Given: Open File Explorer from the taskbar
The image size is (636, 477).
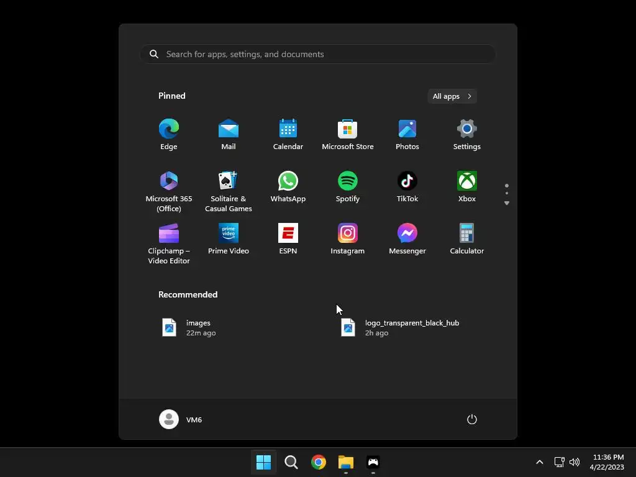Looking at the screenshot, I should point(346,462).
